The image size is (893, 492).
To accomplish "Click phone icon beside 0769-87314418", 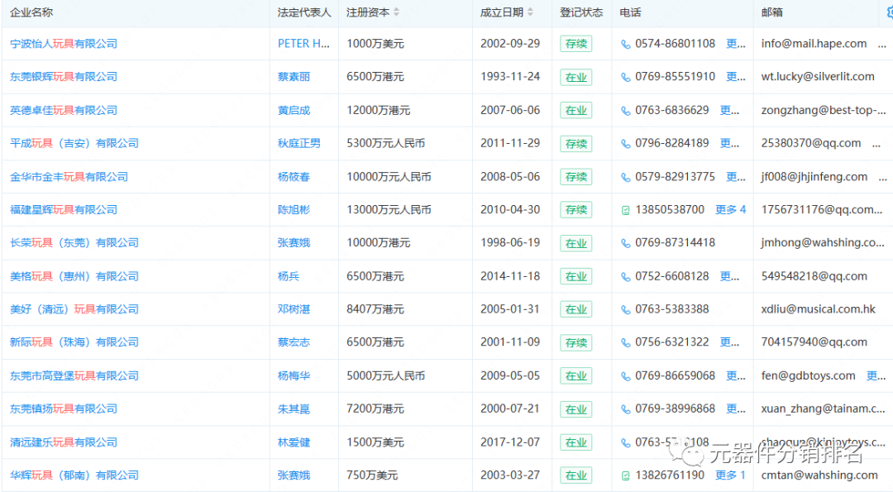I will click(x=625, y=244).
